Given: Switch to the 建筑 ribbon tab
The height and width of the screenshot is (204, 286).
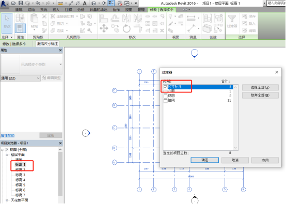Looking at the screenshot, I should [x=19, y=10].
